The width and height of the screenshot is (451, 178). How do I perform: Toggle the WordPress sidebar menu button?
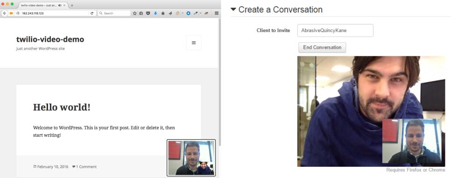coord(194,43)
